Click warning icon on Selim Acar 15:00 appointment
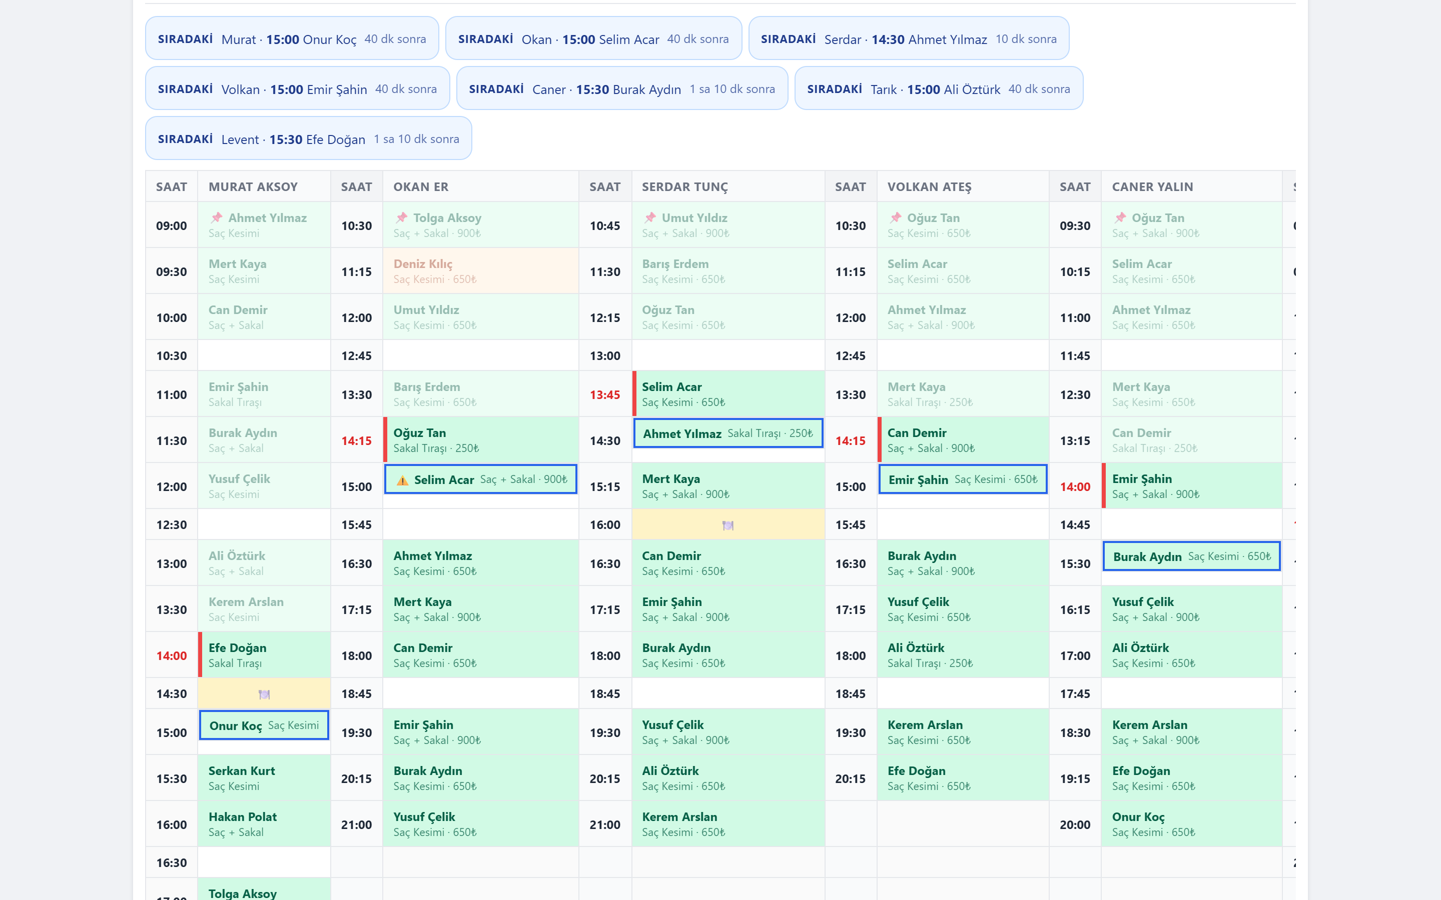Screen dimensions: 1441x900 click(x=402, y=480)
